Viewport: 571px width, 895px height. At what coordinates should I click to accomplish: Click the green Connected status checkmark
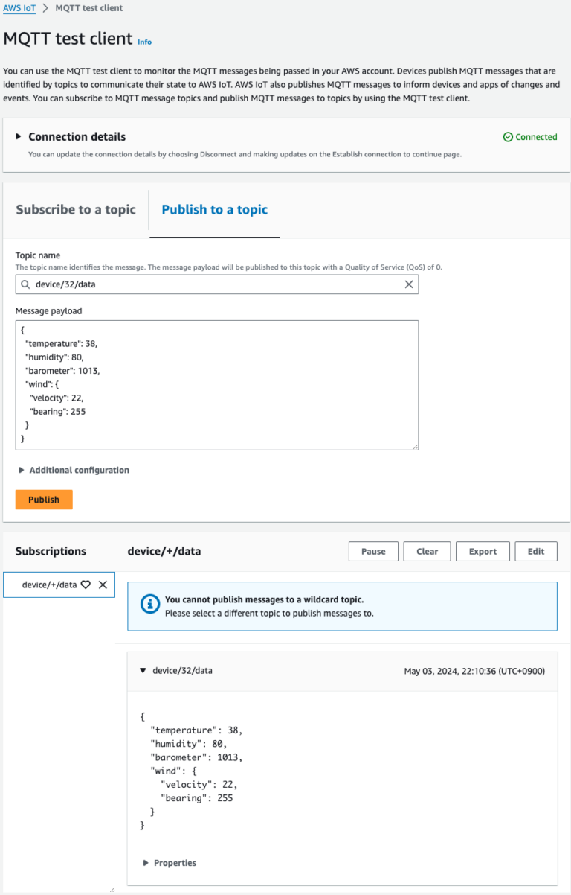(x=507, y=137)
